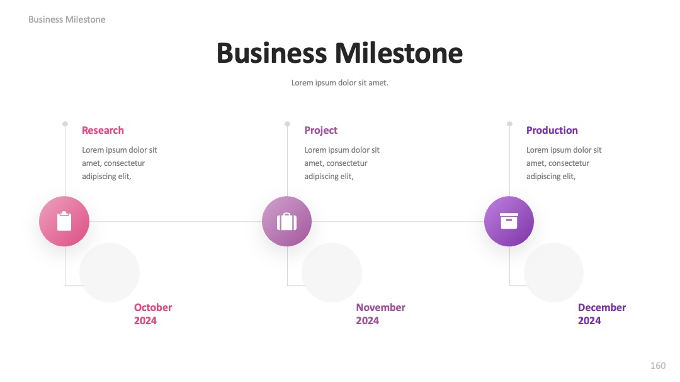
Task: Click the December 2024 date label
Action: point(601,314)
